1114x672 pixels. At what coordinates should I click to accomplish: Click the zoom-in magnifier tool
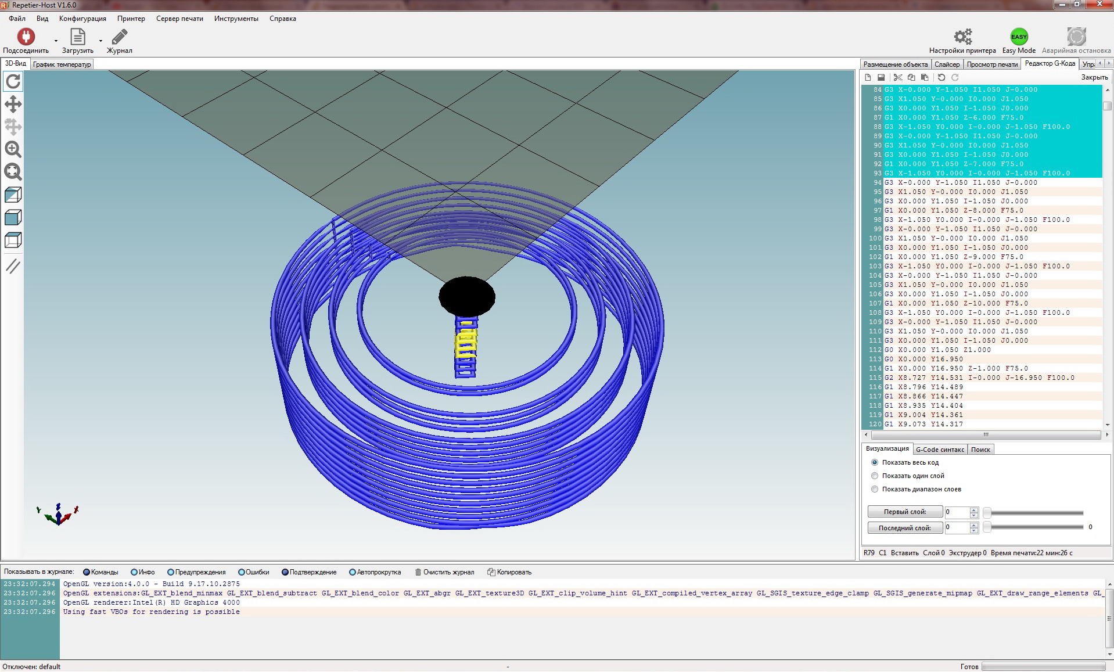click(13, 149)
